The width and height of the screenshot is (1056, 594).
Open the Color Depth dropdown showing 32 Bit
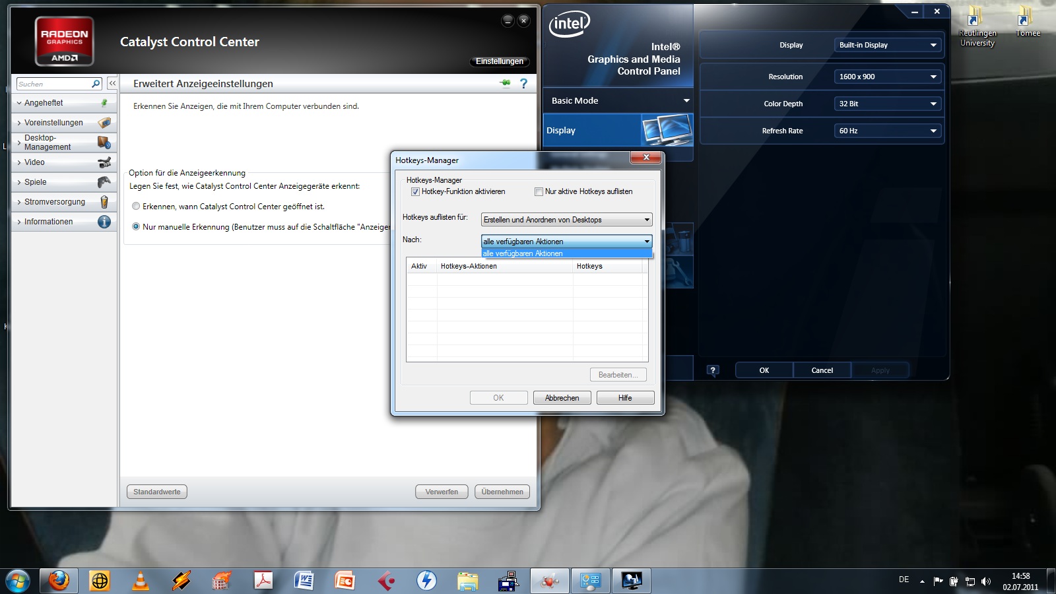pos(888,104)
